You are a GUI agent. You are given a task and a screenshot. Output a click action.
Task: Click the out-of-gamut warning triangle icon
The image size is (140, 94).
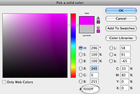pos(98,18)
